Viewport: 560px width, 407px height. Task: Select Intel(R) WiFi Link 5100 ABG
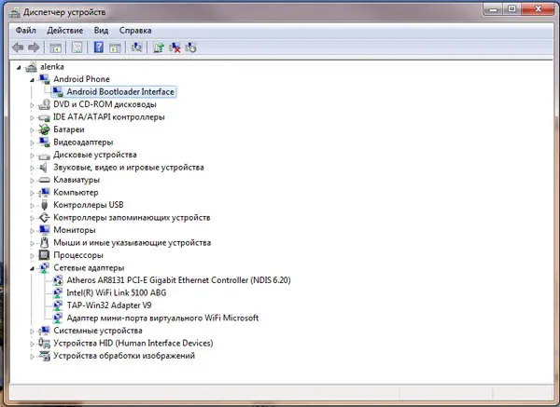point(117,292)
